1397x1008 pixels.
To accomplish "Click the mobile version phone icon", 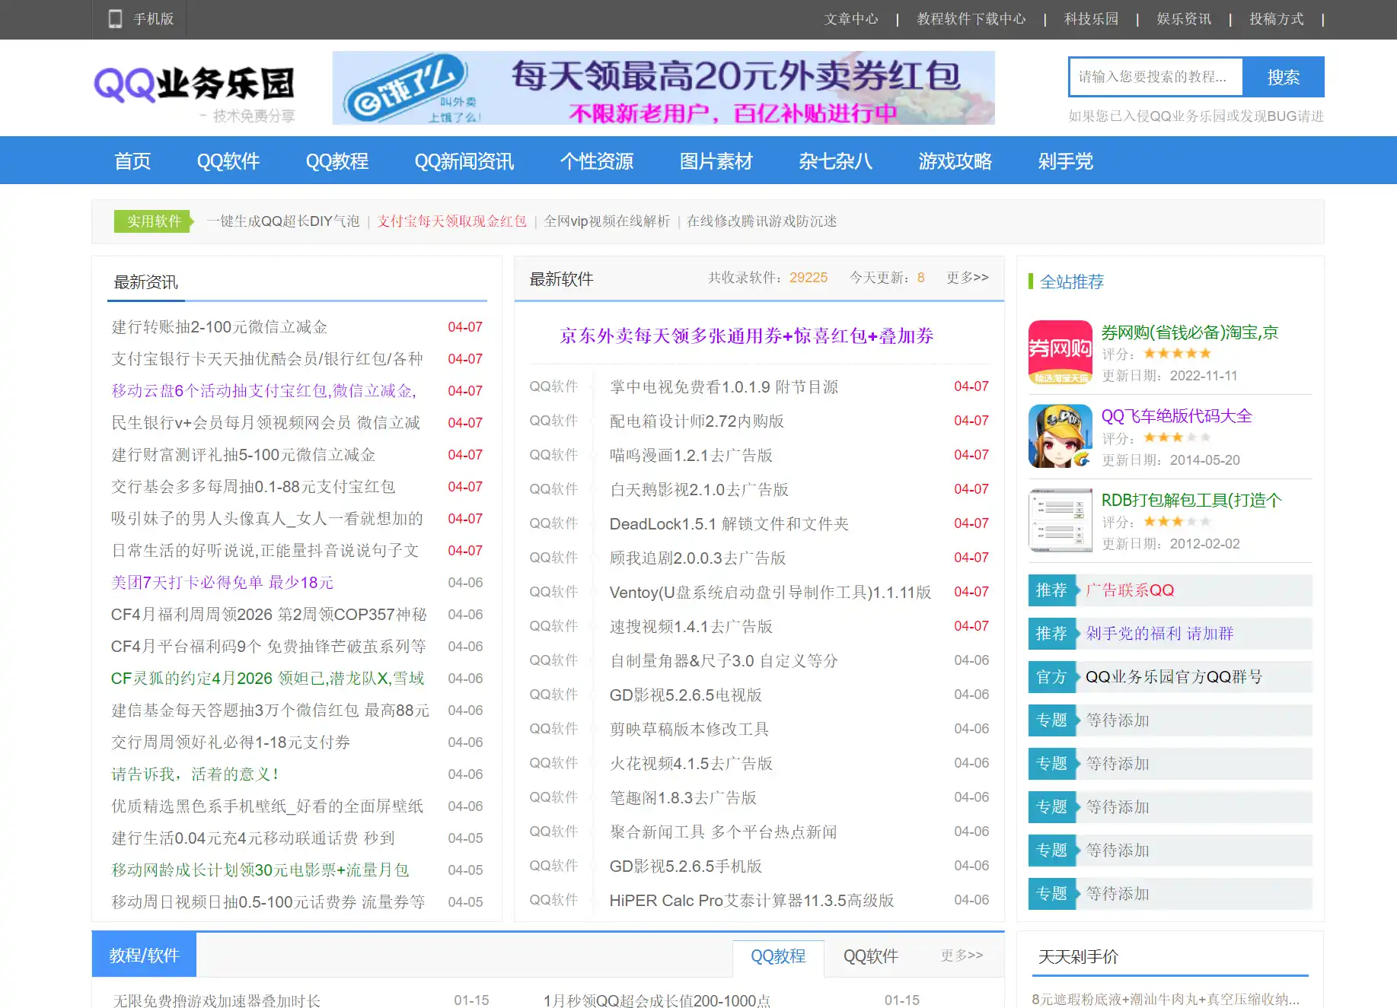I will (115, 19).
